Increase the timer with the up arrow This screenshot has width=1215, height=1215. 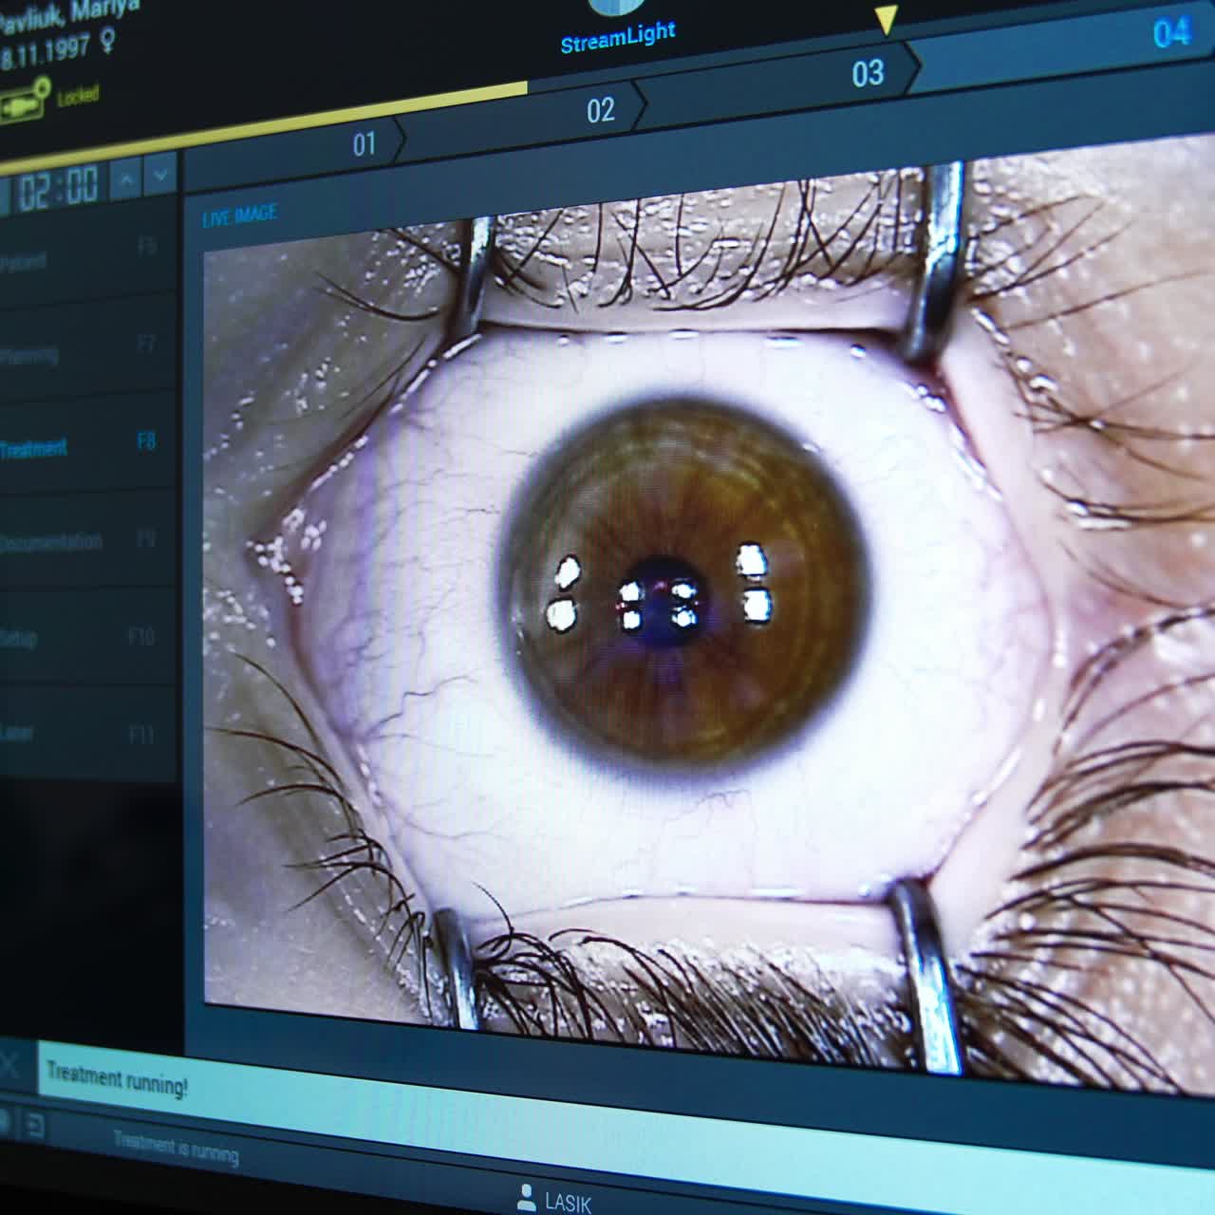127,178
